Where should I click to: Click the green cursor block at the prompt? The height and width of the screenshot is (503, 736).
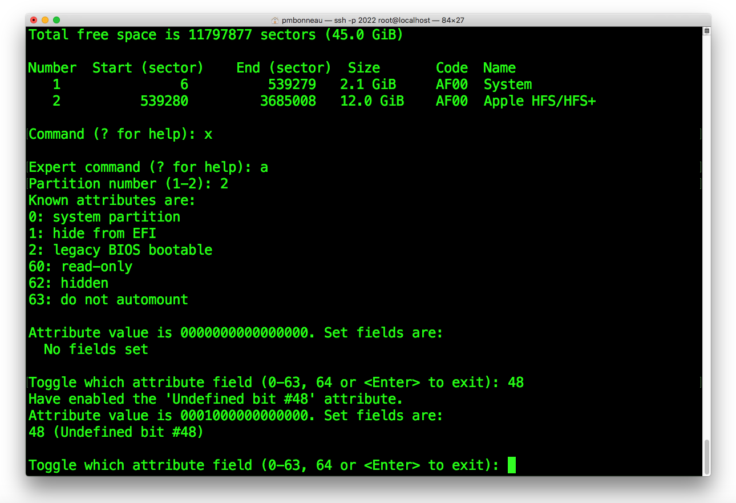click(512, 465)
